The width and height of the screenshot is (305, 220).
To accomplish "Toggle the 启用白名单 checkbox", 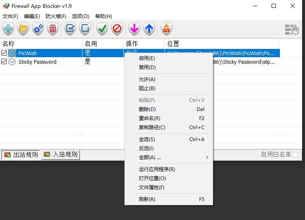I will click(295, 155).
